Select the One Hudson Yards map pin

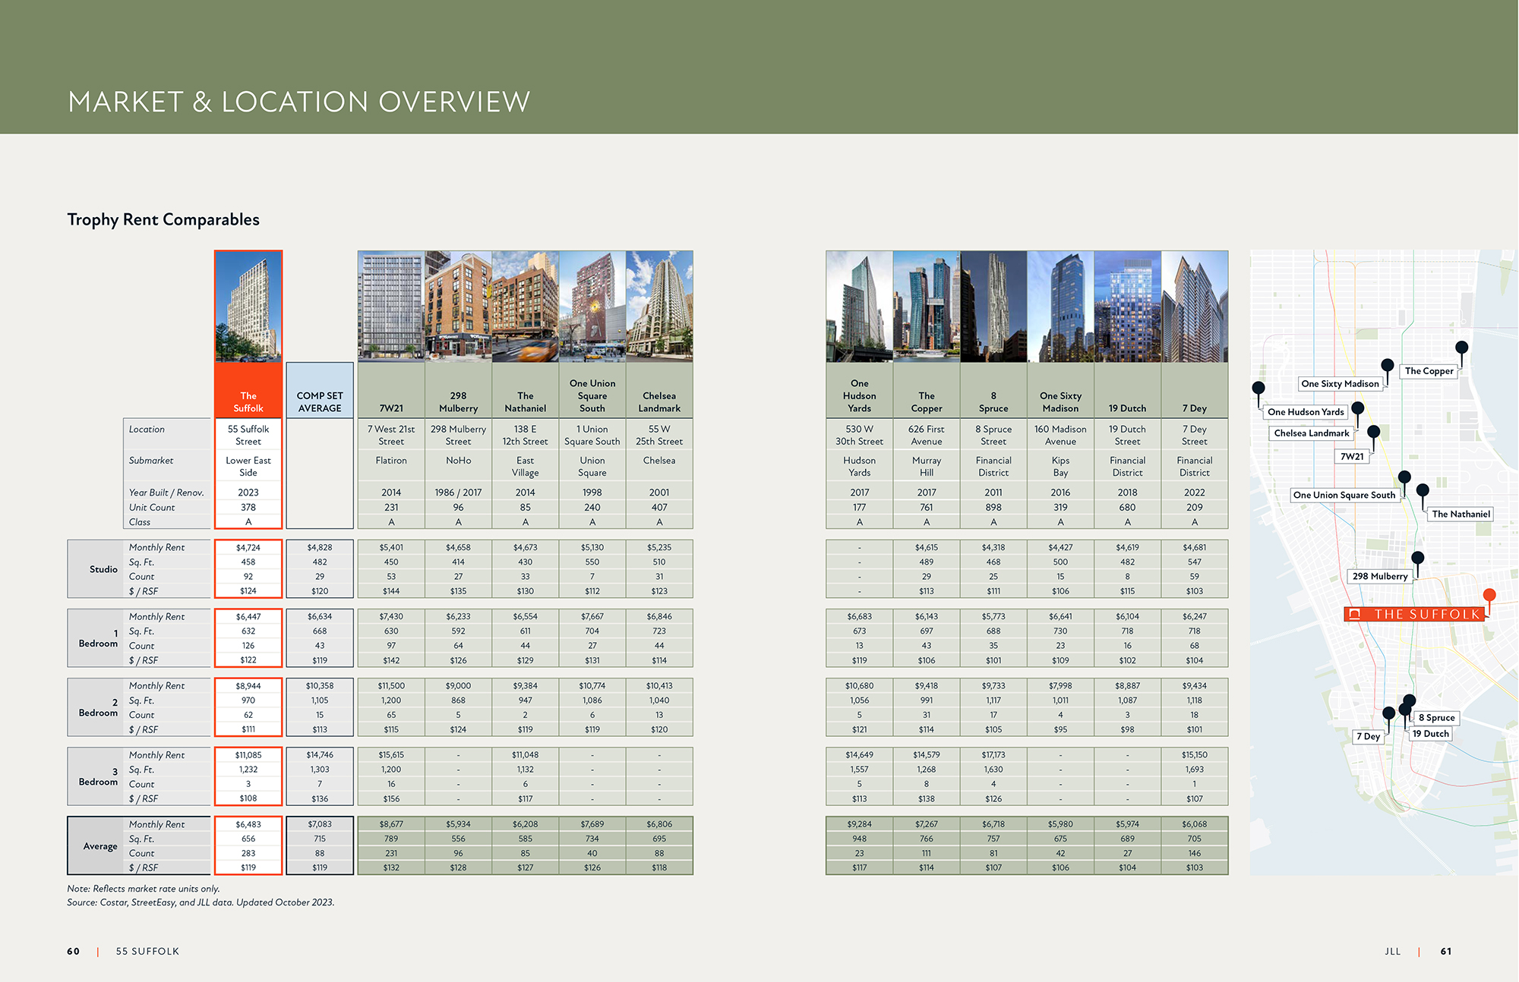pos(1258,387)
